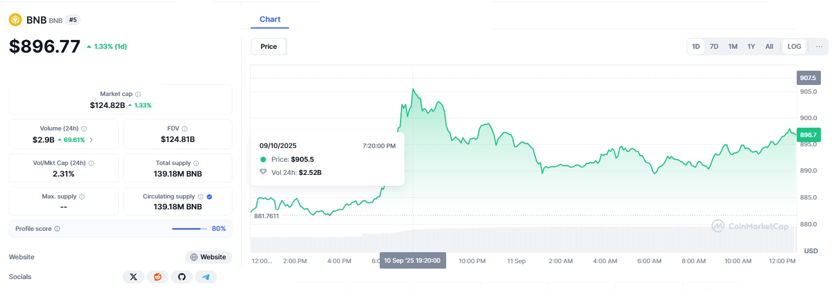Viewport: 833px width, 290px height.
Task: Select the 1D time range
Action: [x=696, y=47]
